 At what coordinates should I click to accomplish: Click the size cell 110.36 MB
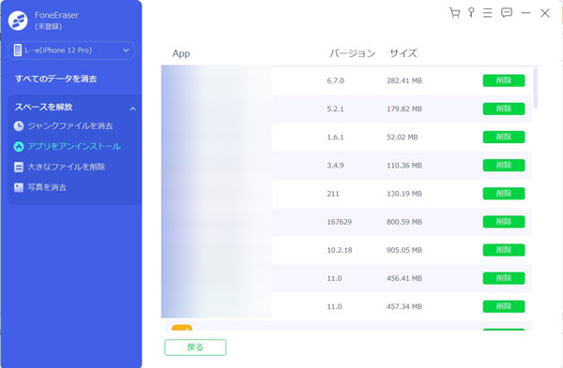coord(404,166)
